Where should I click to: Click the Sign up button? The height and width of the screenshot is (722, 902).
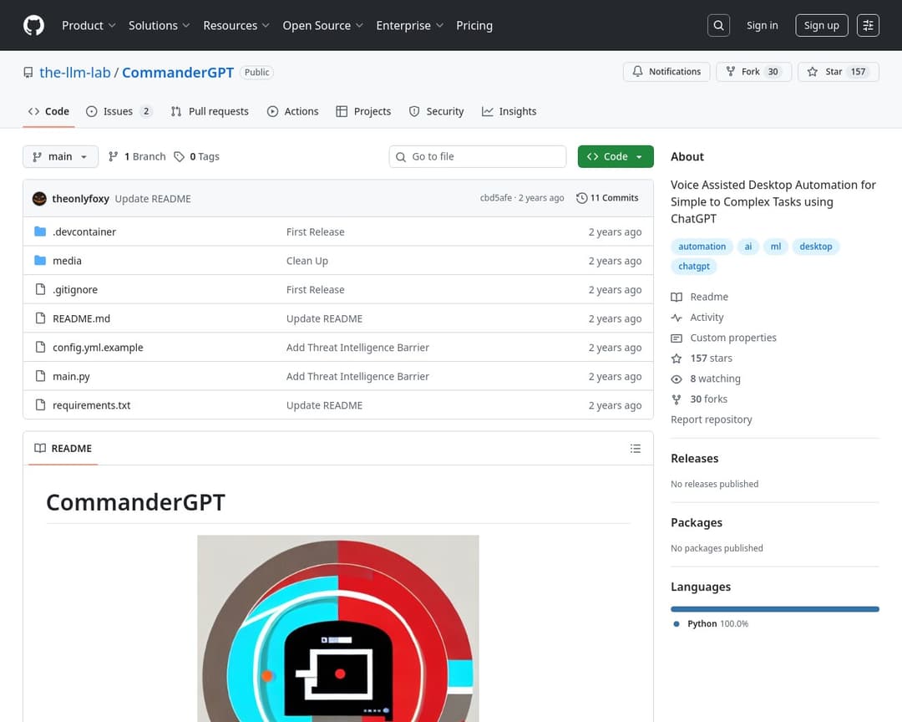coord(821,26)
